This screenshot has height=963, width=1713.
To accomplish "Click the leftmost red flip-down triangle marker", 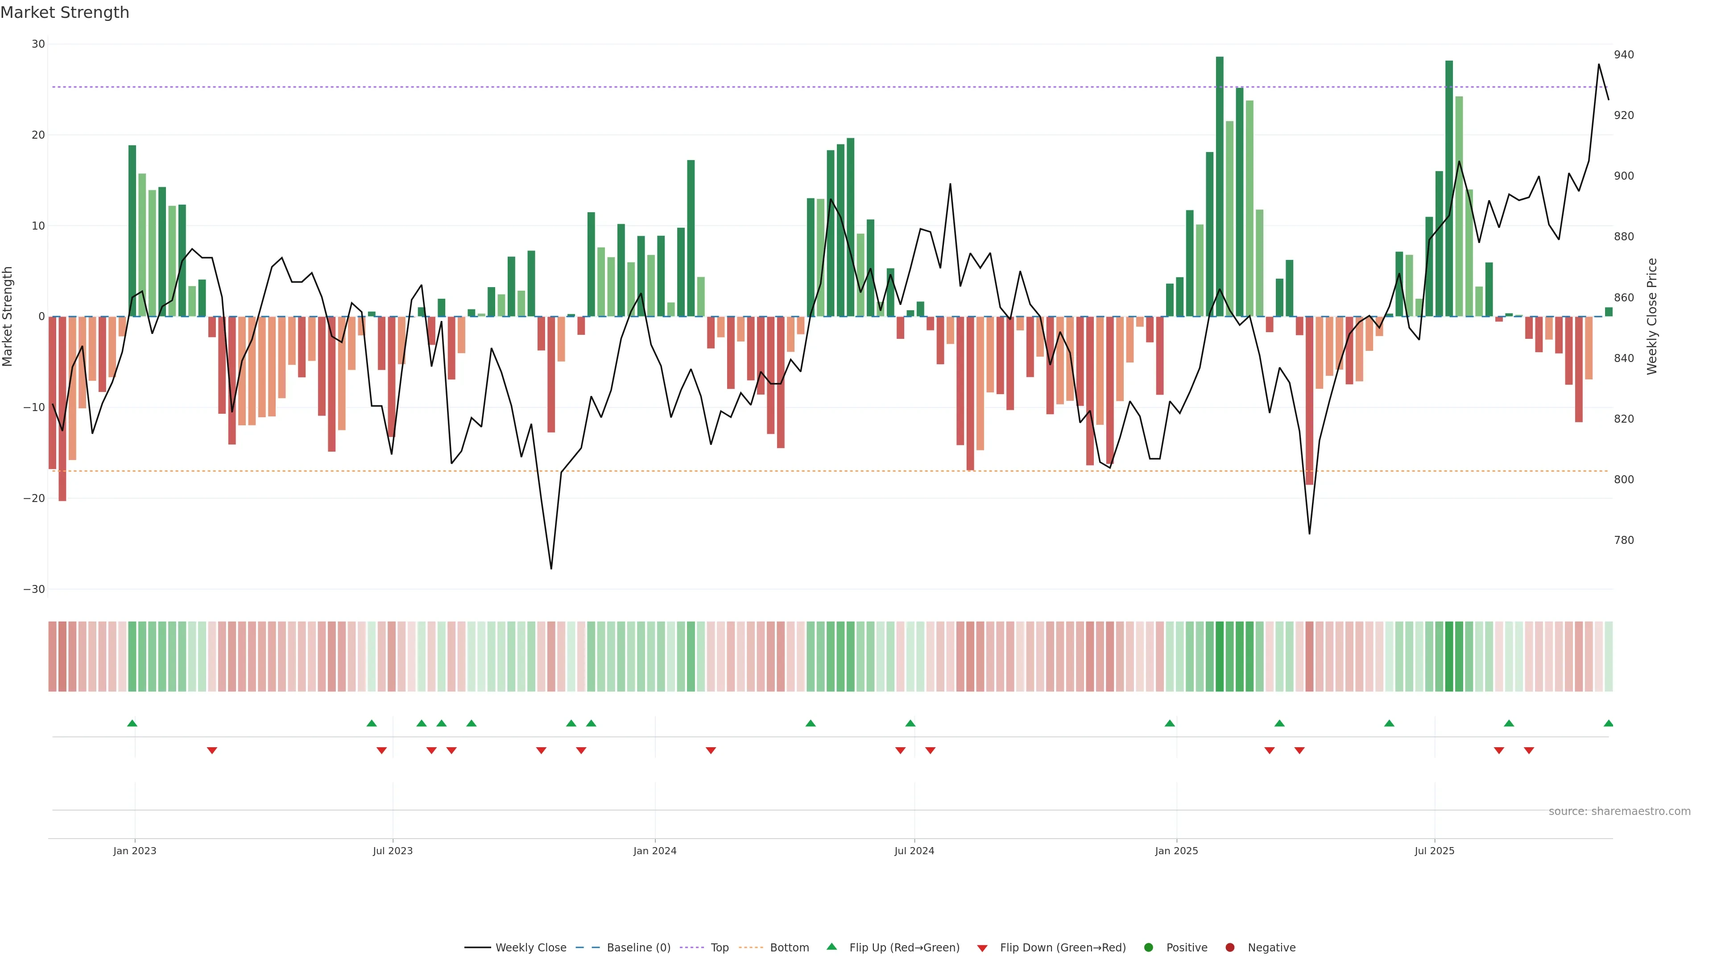I will tap(211, 750).
